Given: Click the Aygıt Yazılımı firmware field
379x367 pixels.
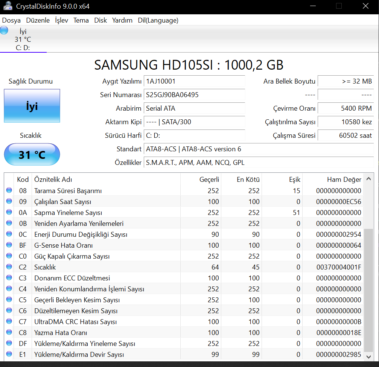Looking at the screenshot, I should (x=195, y=81).
